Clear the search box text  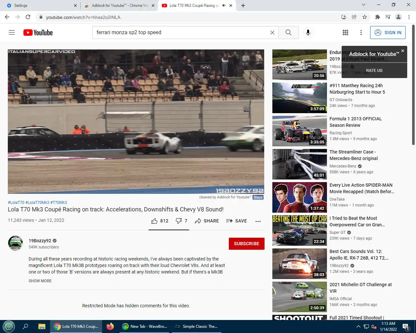tap(272, 33)
